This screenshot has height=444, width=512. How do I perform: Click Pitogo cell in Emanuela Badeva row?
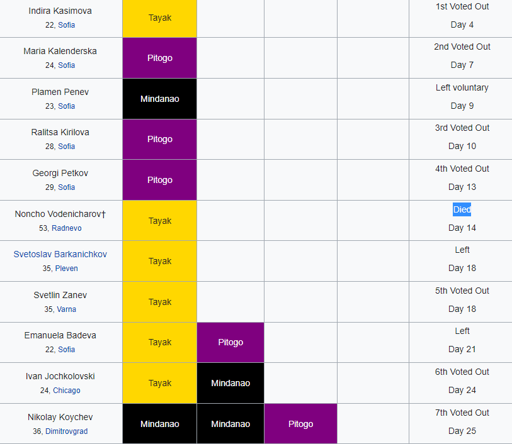pyautogui.click(x=230, y=342)
